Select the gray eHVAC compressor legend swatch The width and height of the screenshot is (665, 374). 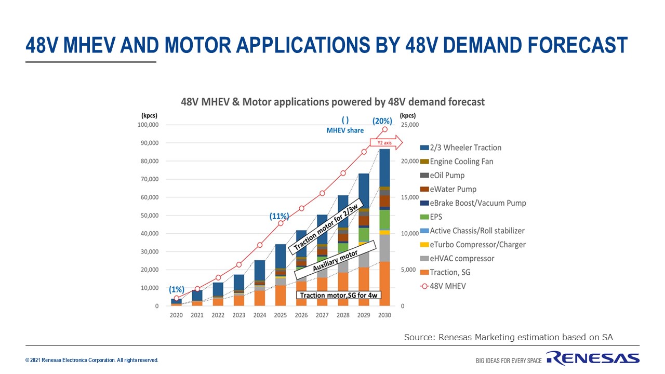(x=424, y=258)
